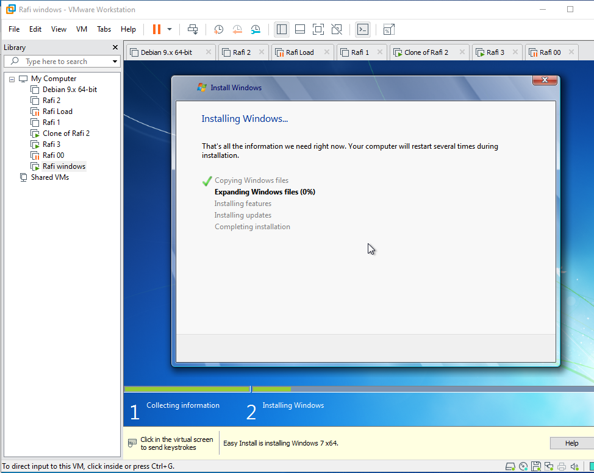Click the hard disk status bar icon
The height and width of the screenshot is (473, 594).
tap(510, 466)
